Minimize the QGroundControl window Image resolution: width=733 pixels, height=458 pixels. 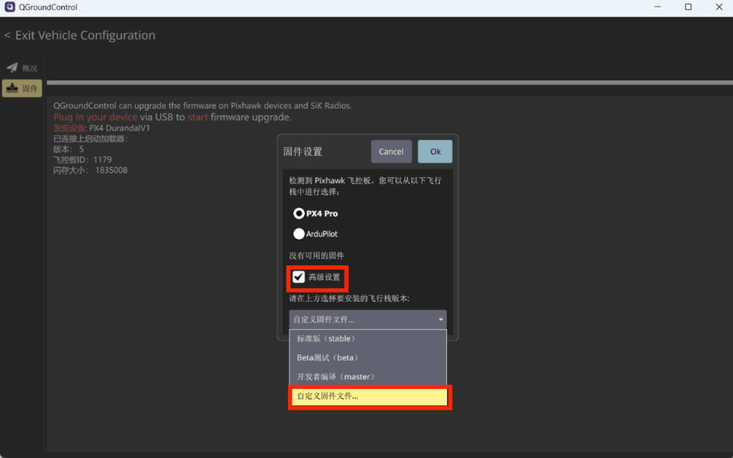pos(658,7)
